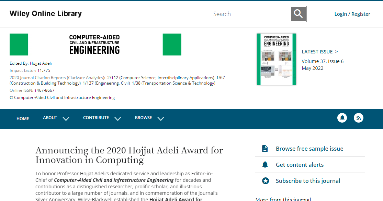Open the journal cover thumbnail image

click(x=277, y=59)
